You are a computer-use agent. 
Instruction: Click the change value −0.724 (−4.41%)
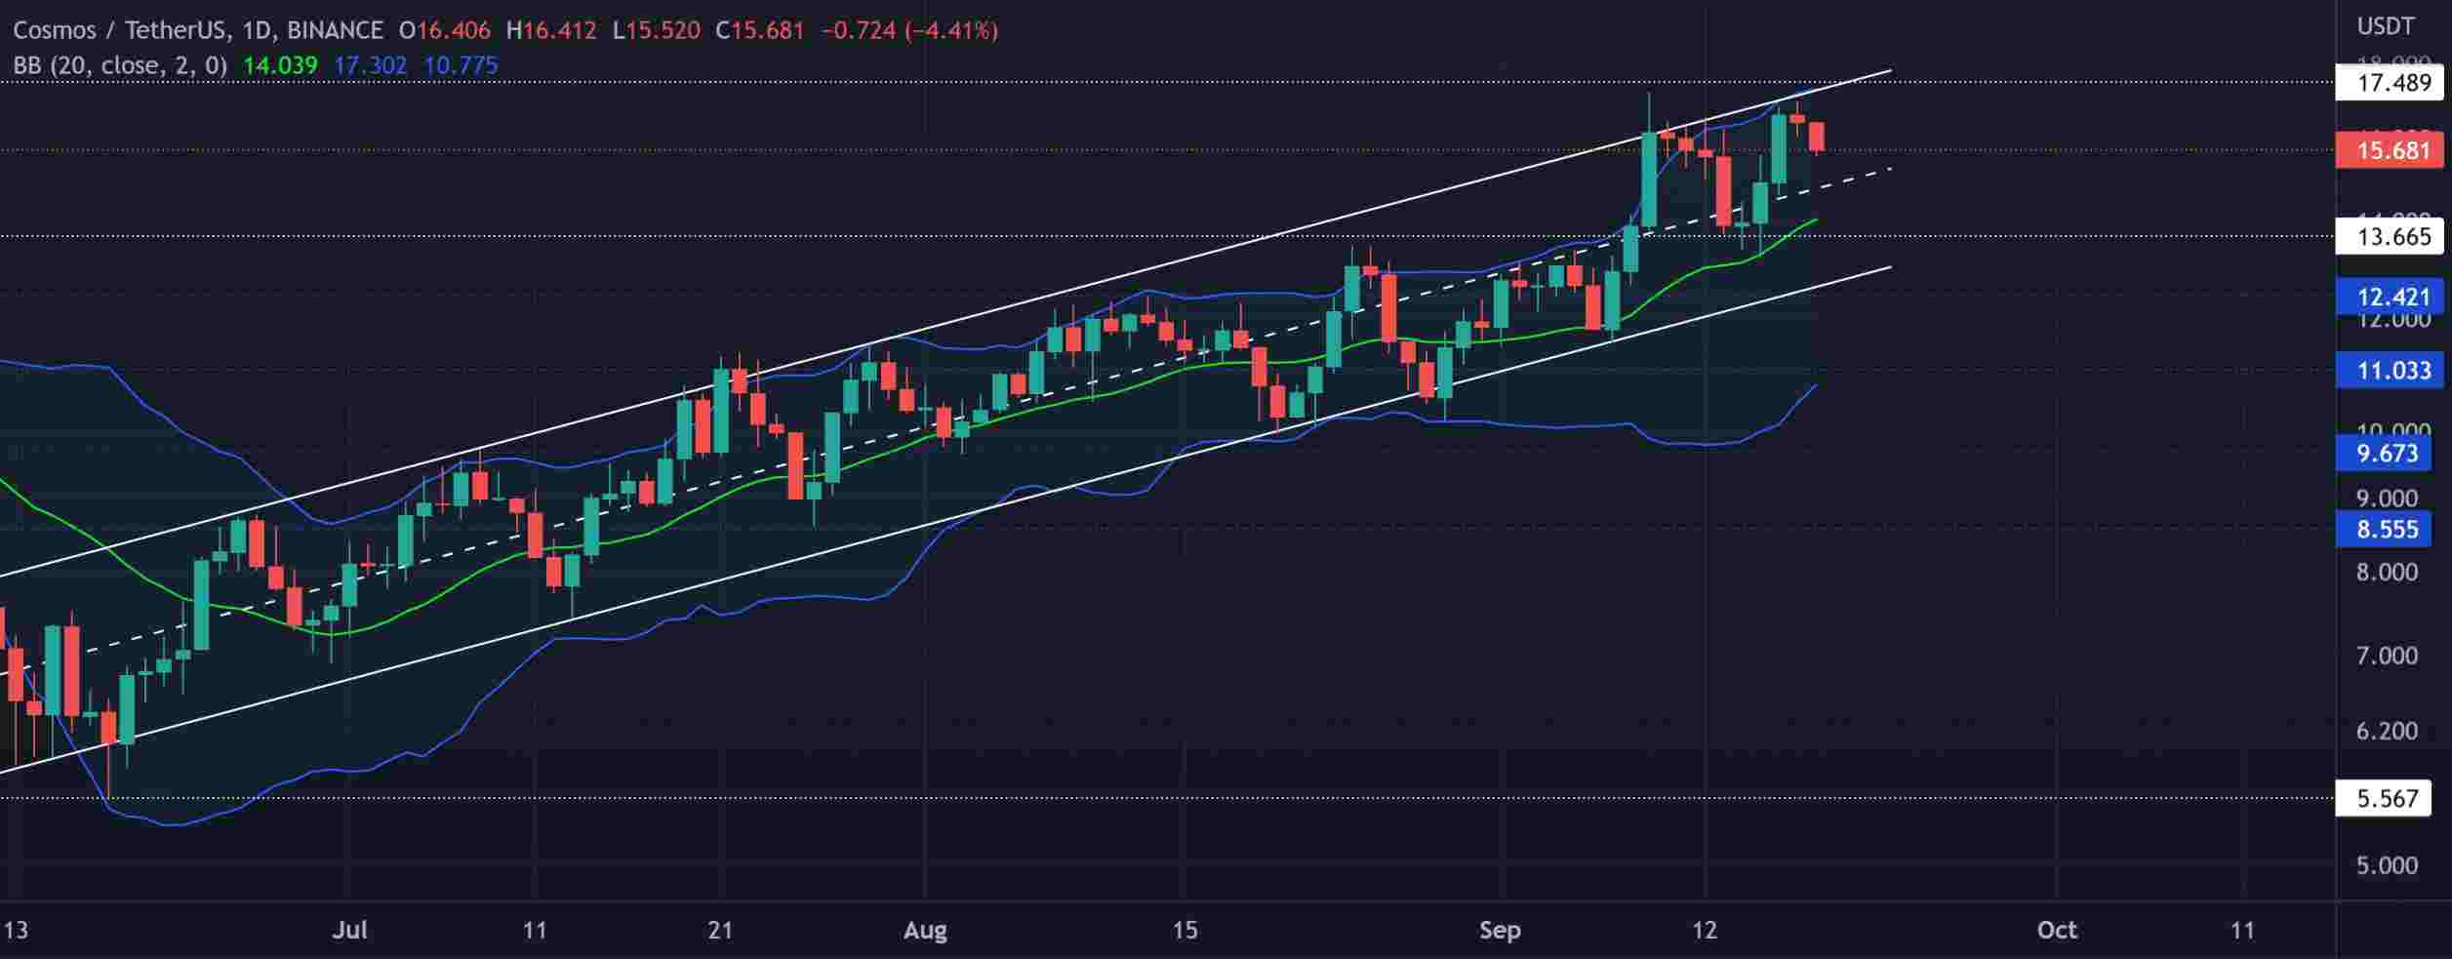[x=909, y=30]
